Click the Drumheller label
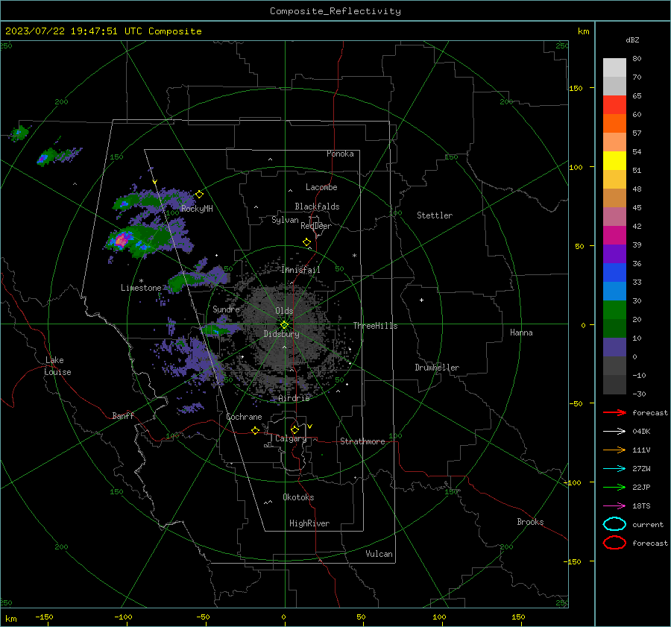The image size is (671, 627). point(437,368)
